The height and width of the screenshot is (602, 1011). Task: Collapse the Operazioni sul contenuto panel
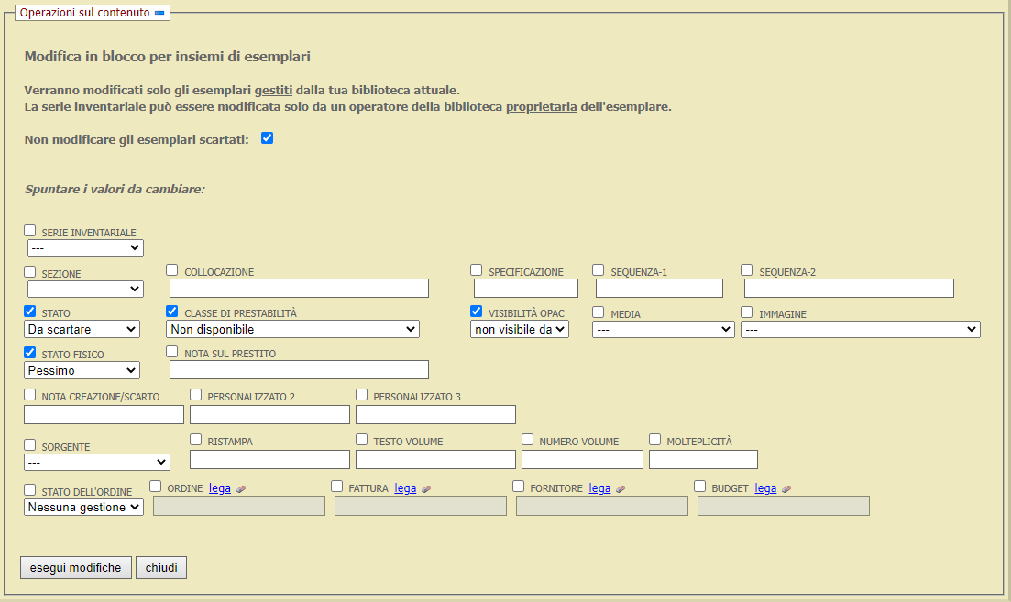click(x=159, y=14)
